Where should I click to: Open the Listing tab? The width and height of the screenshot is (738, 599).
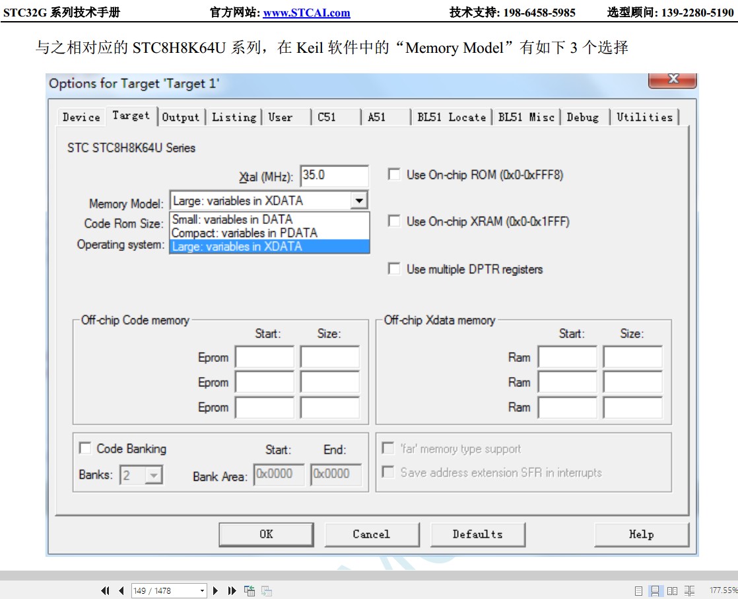point(234,118)
